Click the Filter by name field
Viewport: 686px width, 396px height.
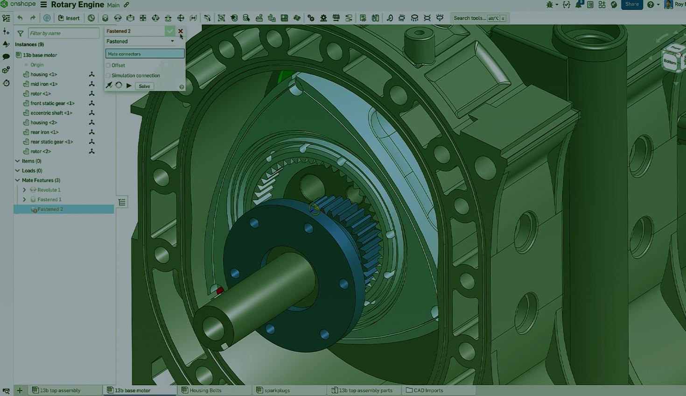(x=63, y=33)
